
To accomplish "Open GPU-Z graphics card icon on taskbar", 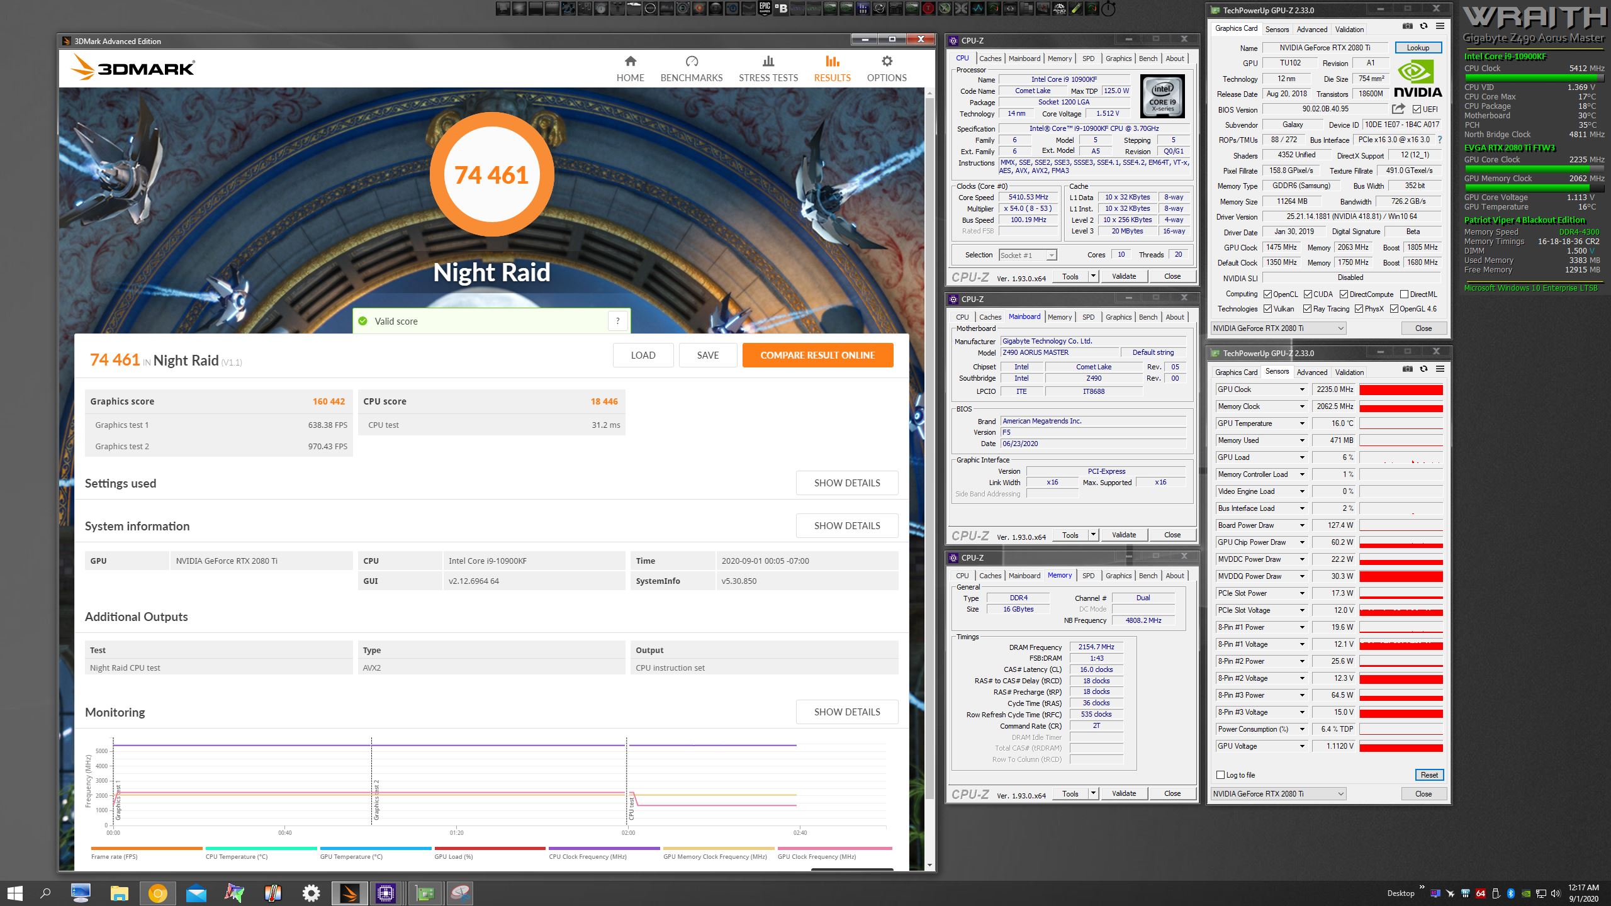I will point(425,893).
